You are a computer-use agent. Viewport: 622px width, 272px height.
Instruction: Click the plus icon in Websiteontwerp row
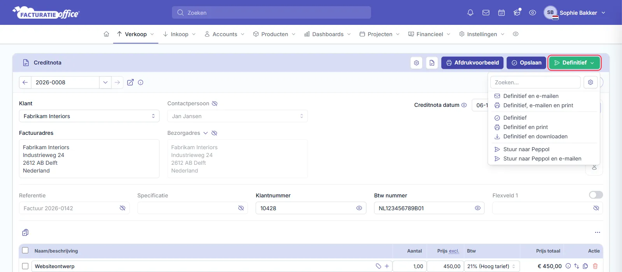click(x=387, y=266)
